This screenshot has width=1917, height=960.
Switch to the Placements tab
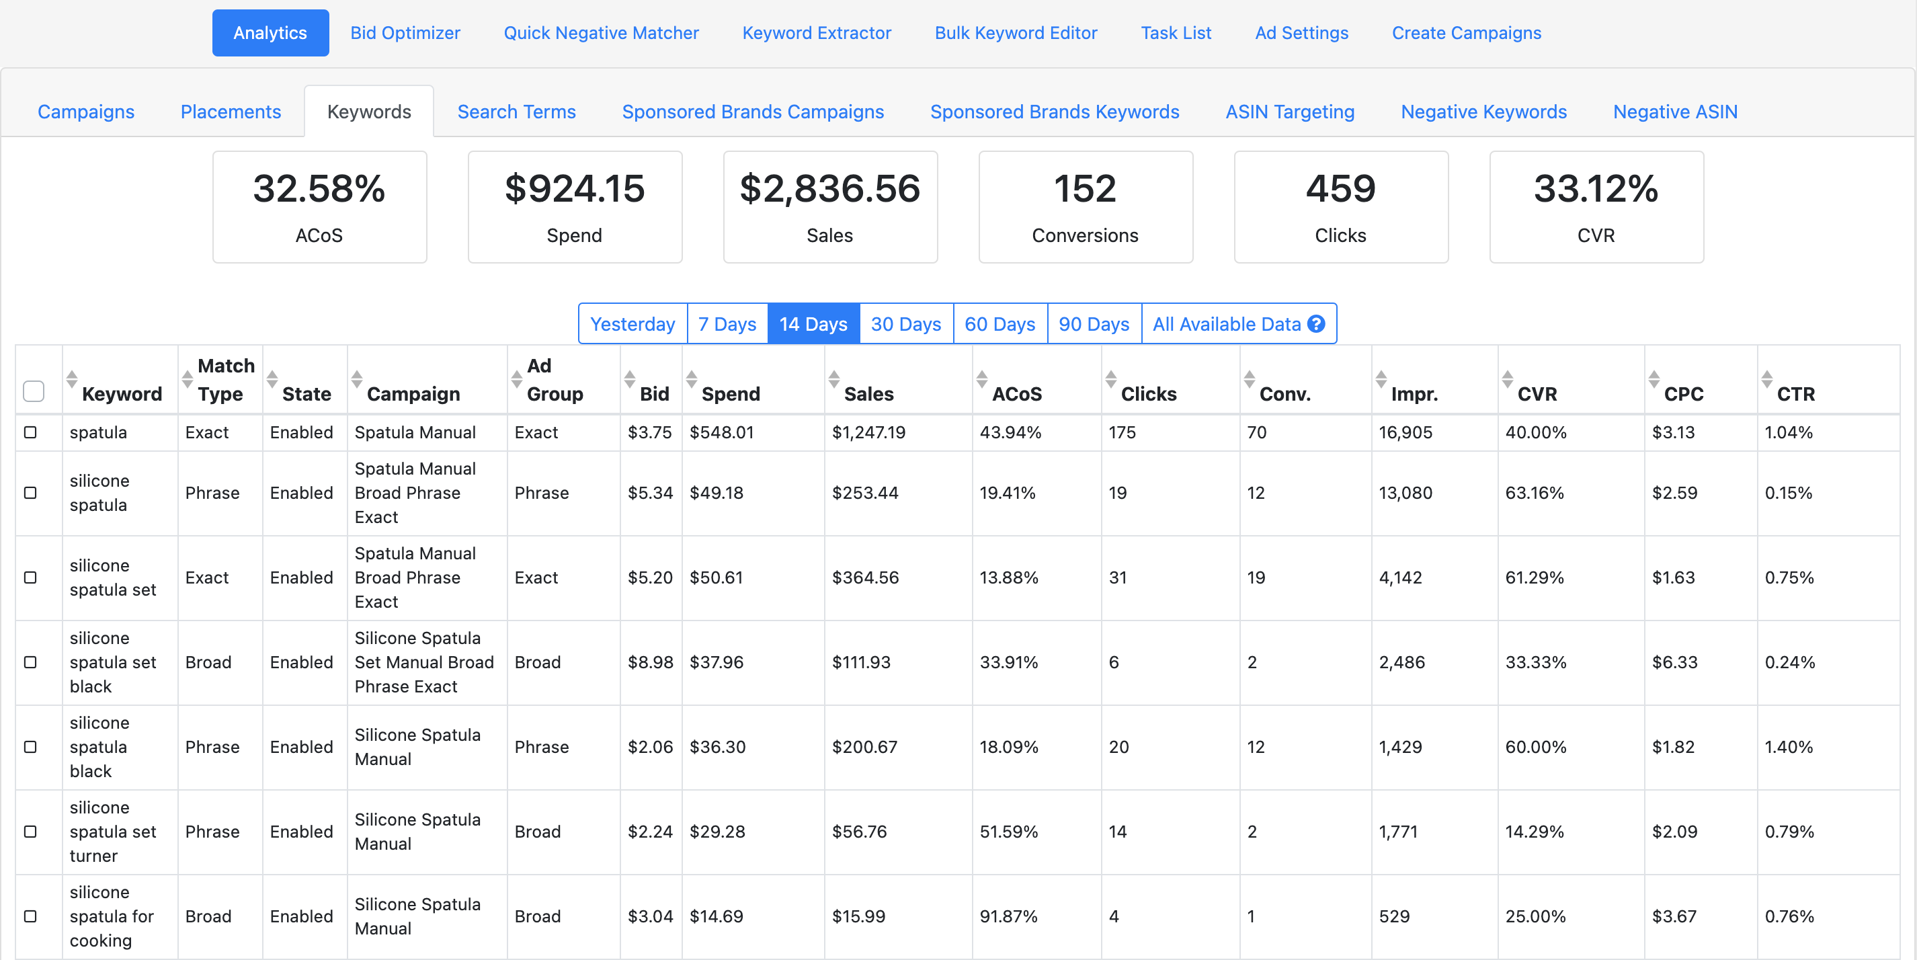[x=231, y=112]
